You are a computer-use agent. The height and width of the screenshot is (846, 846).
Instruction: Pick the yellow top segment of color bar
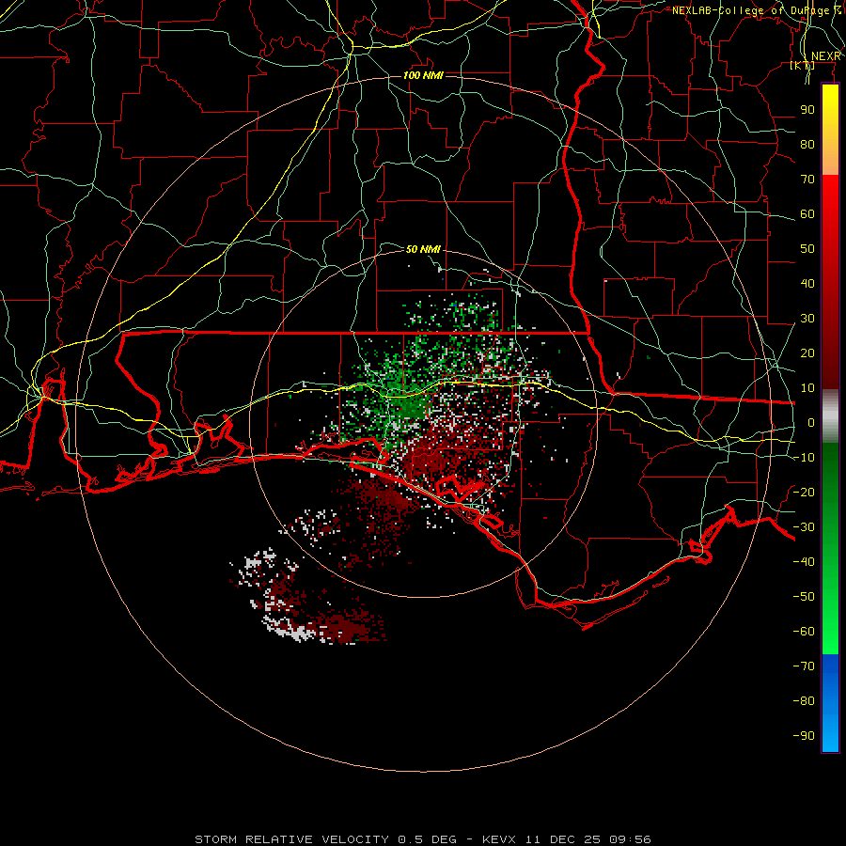click(830, 130)
